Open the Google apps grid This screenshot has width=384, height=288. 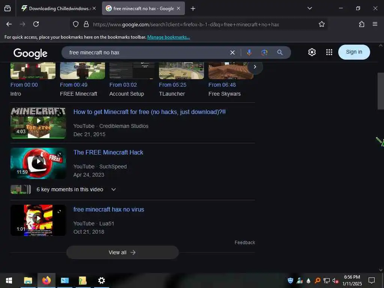[329, 52]
